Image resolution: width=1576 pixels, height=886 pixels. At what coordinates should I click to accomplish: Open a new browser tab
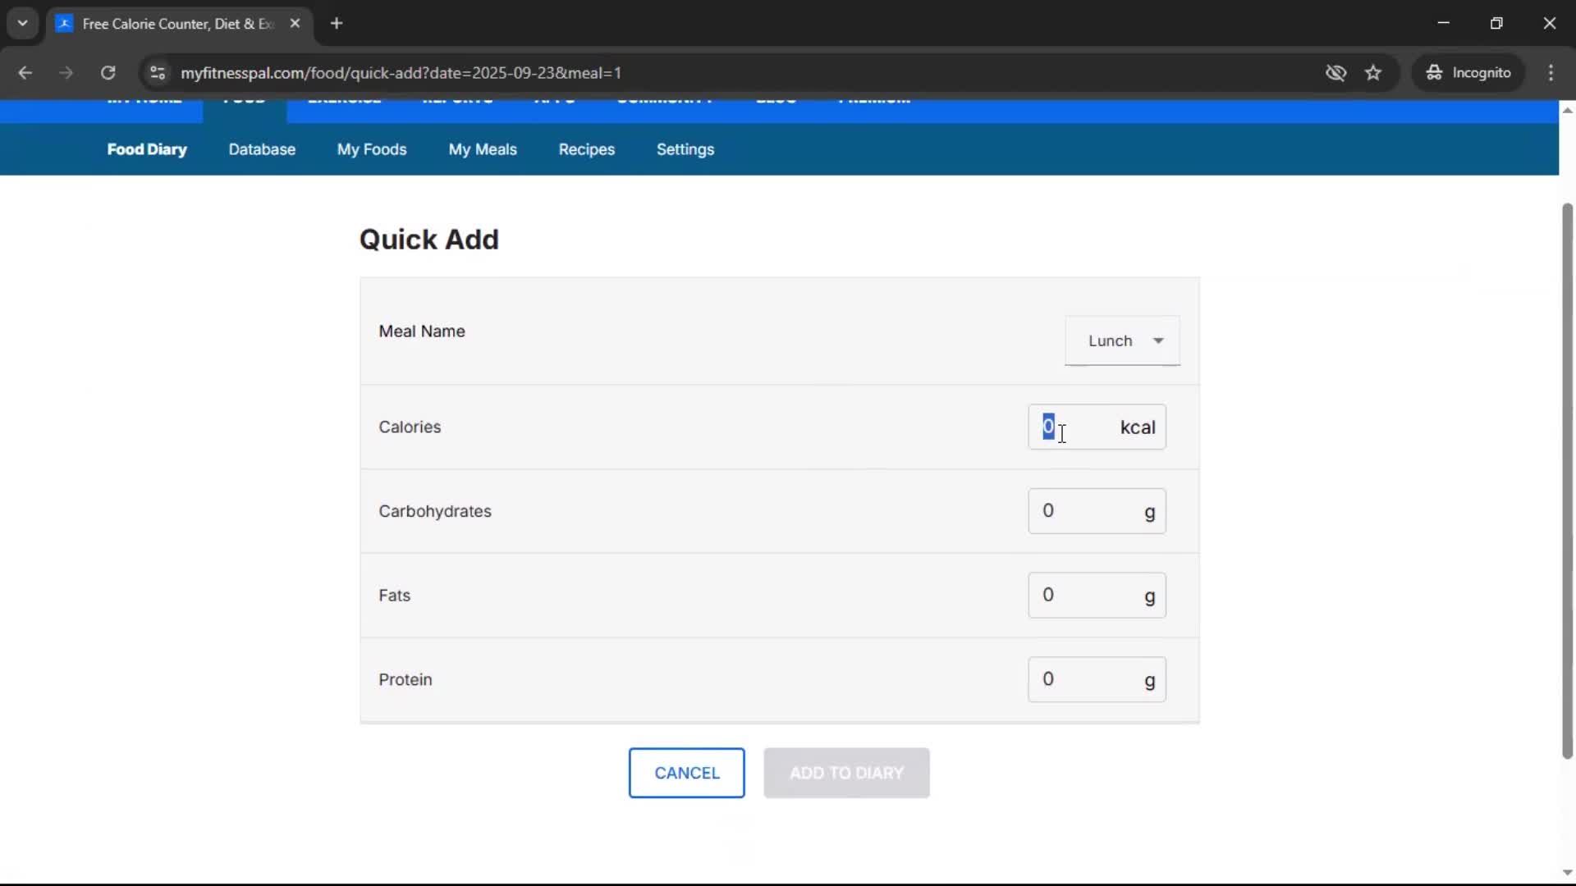[337, 23]
